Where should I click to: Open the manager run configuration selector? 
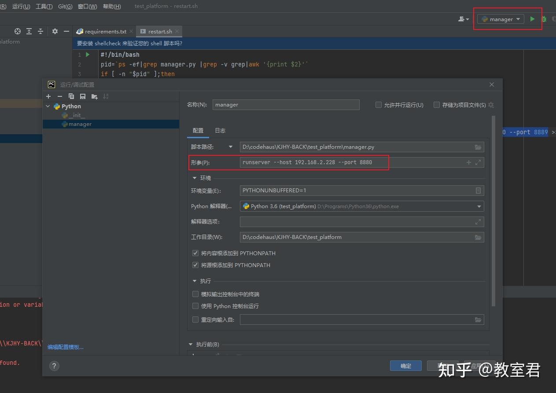click(x=500, y=19)
